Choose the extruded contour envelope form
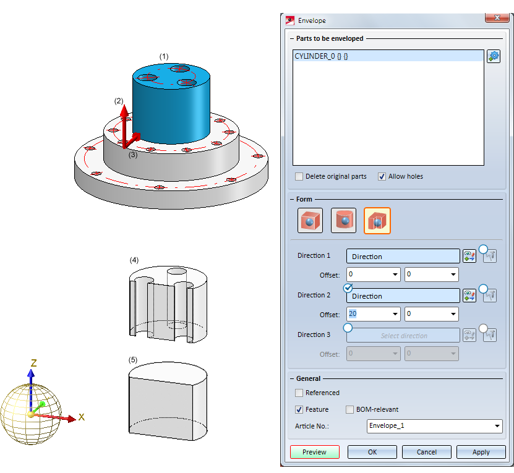Viewport: 514px width, 473px height. [377, 221]
